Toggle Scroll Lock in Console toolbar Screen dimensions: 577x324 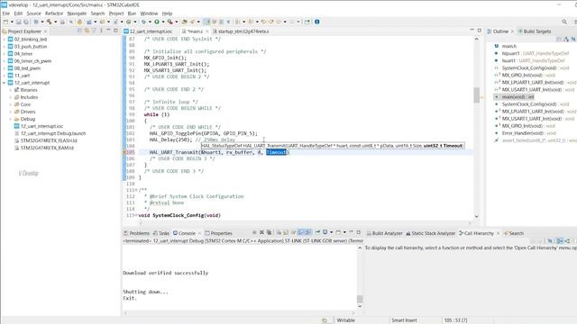click(x=286, y=232)
